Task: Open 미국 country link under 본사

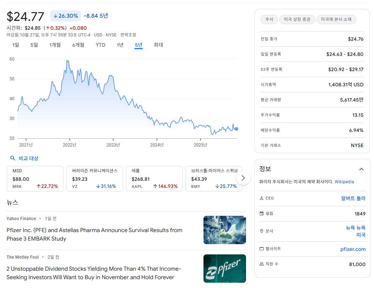Action: click(x=361, y=235)
